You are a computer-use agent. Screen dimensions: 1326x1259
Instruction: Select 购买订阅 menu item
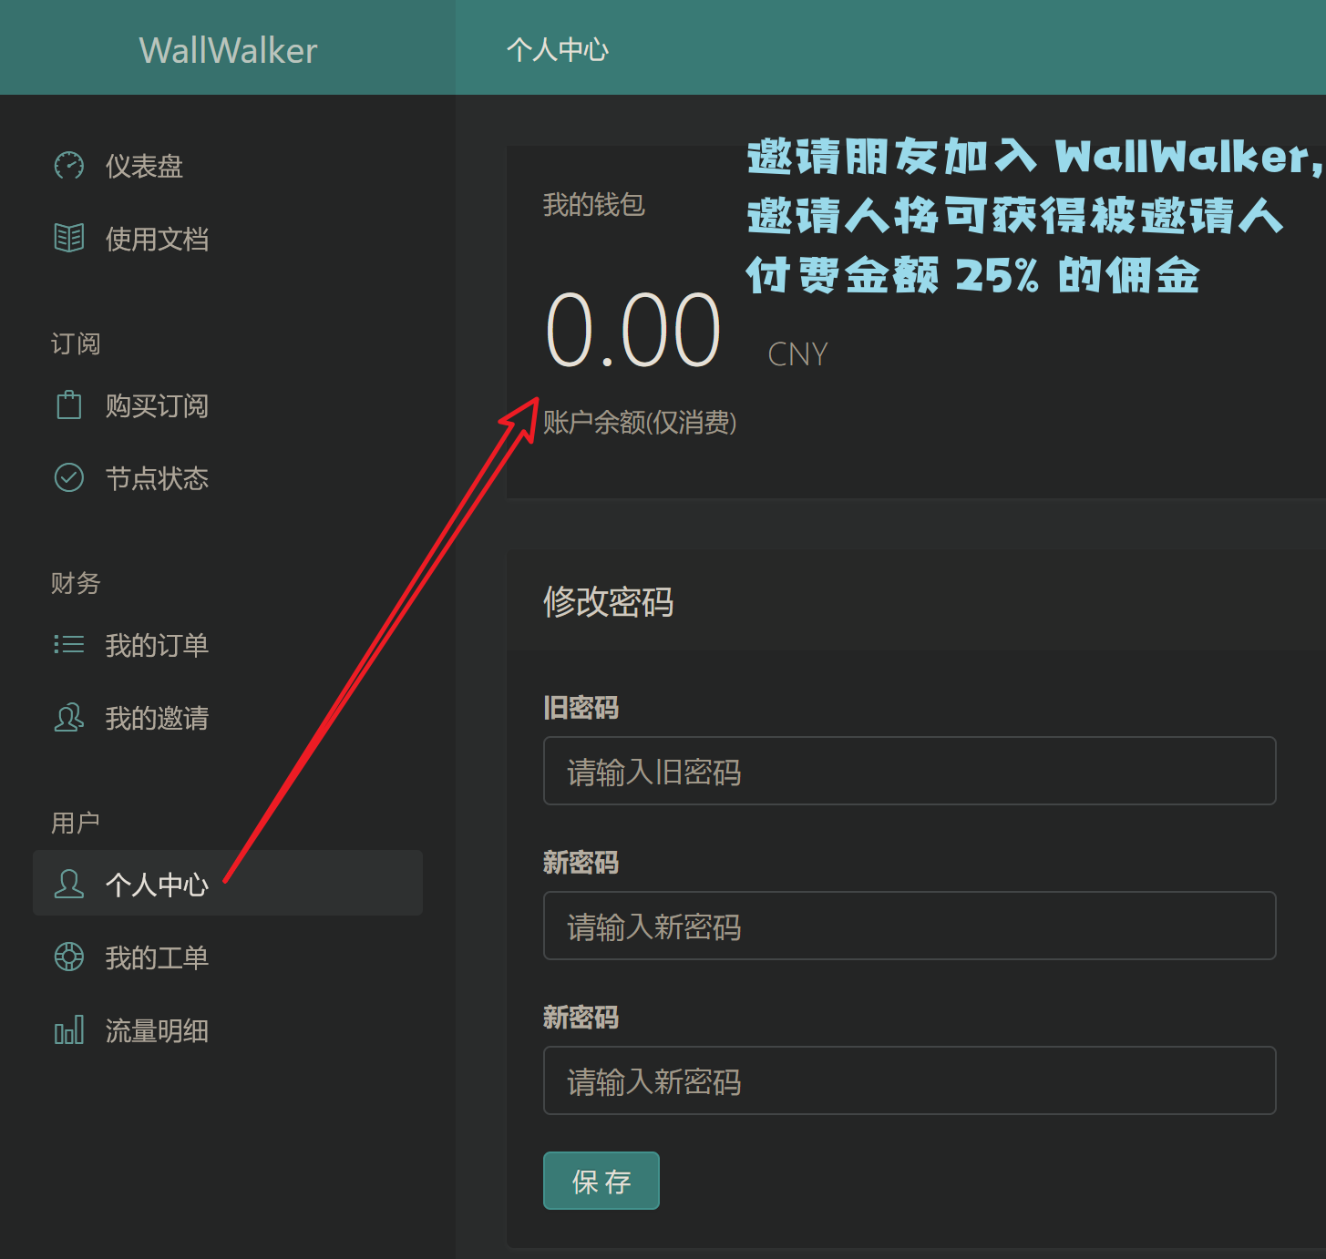(157, 406)
